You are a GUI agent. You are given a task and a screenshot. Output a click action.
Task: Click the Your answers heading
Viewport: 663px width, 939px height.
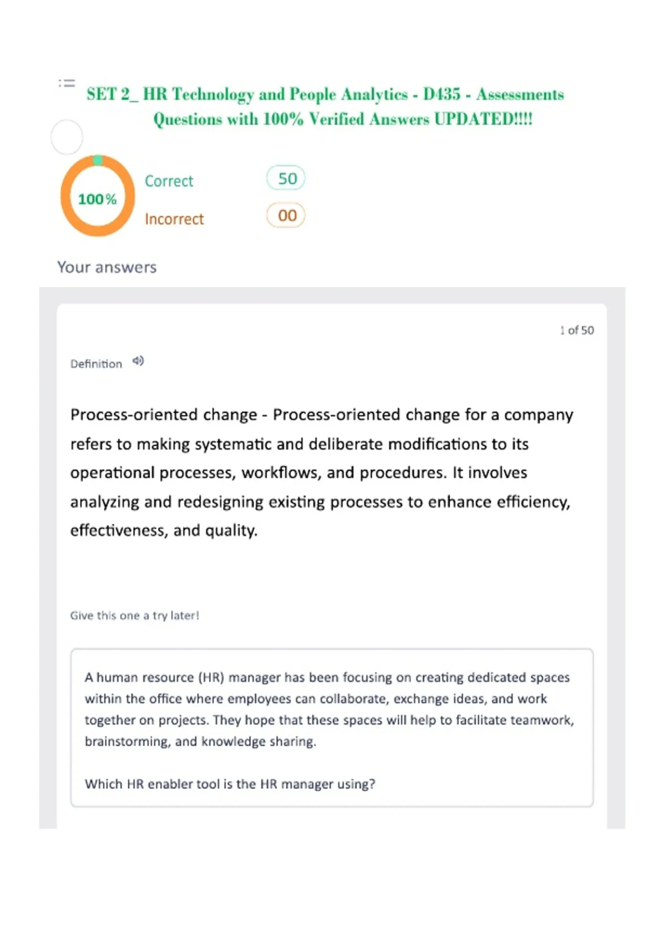(x=107, y=267)
